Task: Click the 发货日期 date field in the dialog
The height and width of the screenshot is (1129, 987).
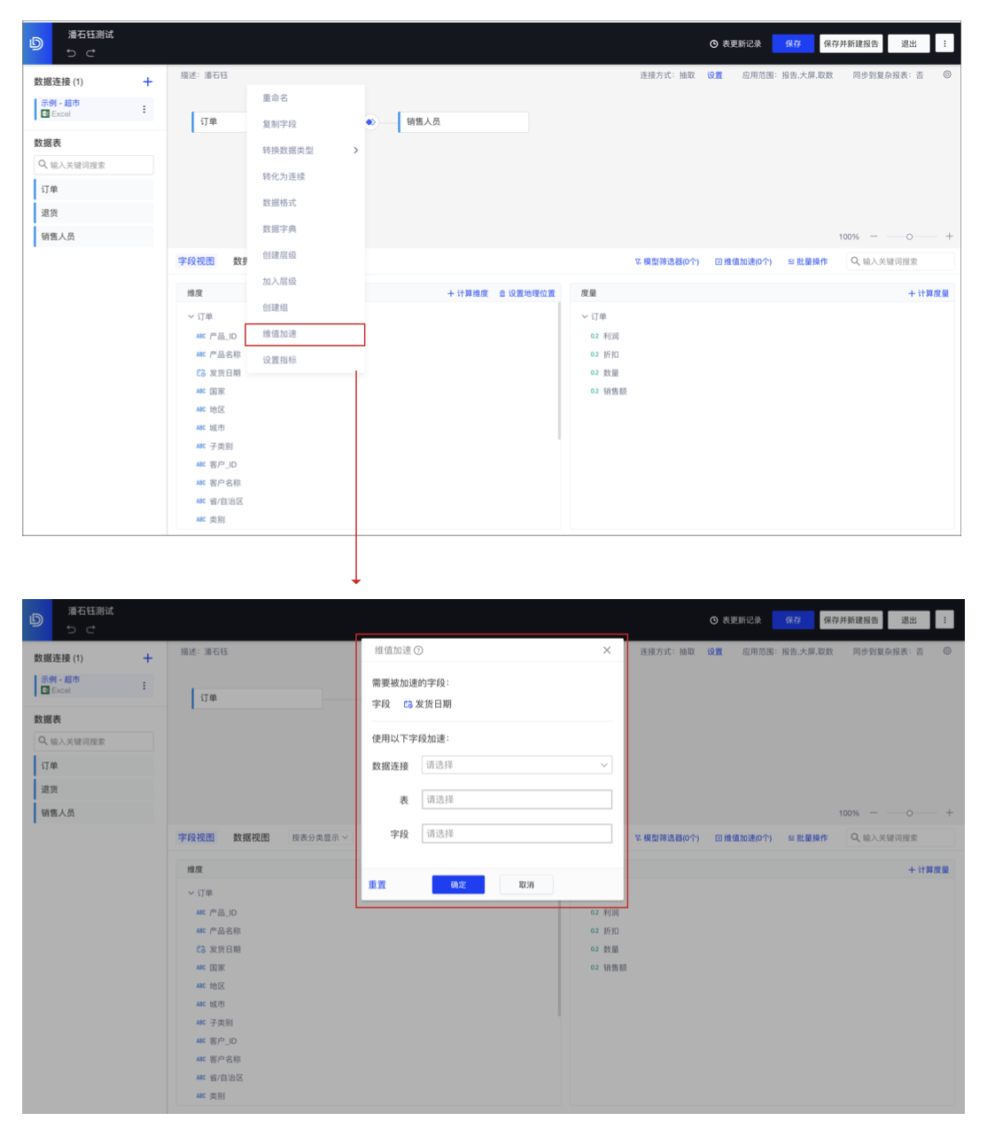Action: coord(427,705)
